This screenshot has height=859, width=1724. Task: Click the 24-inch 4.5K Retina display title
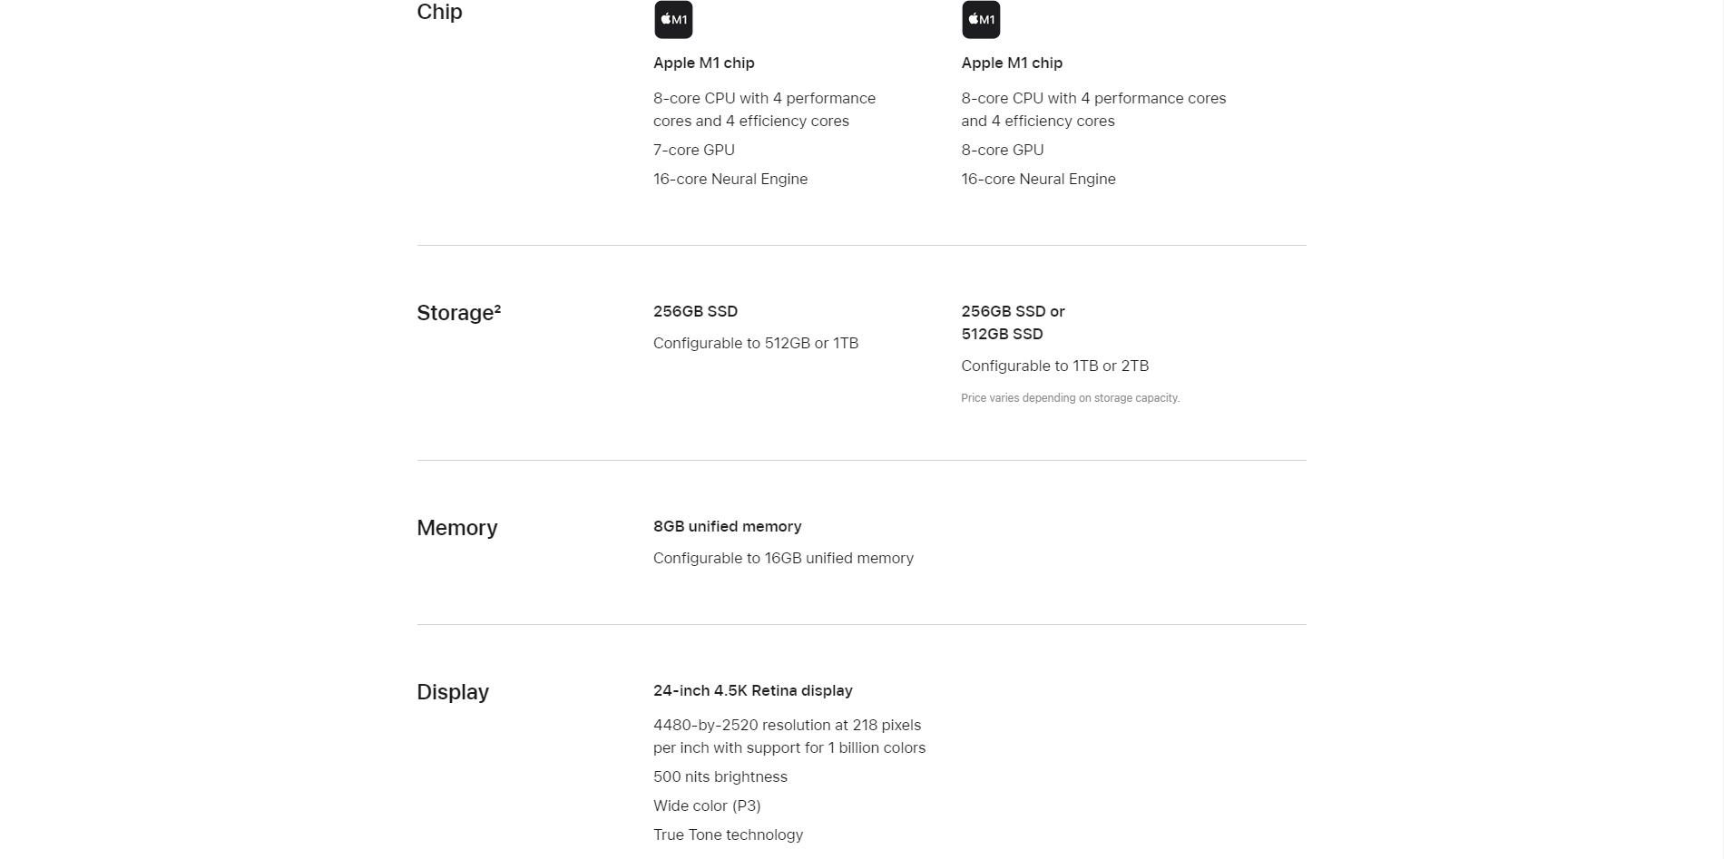point(753,690)
